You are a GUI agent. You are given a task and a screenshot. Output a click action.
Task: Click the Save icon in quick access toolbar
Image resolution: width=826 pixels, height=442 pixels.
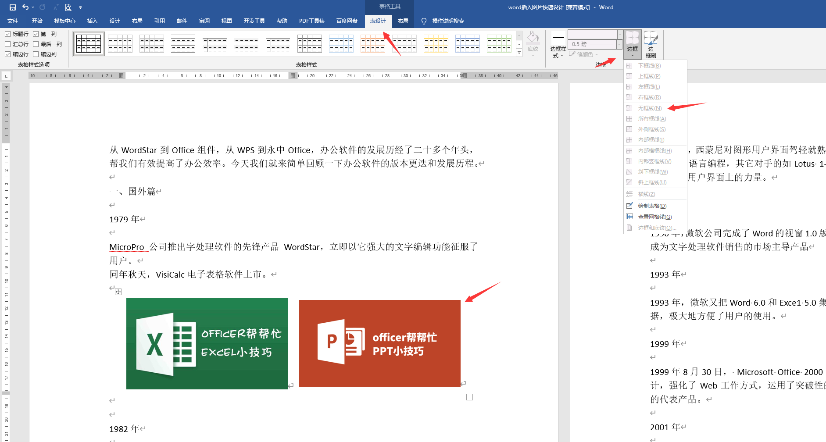coord(12,7)
